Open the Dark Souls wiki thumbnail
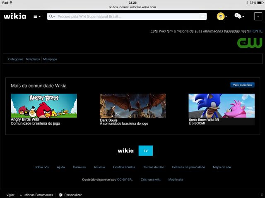The width and height of the screenshot is (265, 198). tap(132, 106)
